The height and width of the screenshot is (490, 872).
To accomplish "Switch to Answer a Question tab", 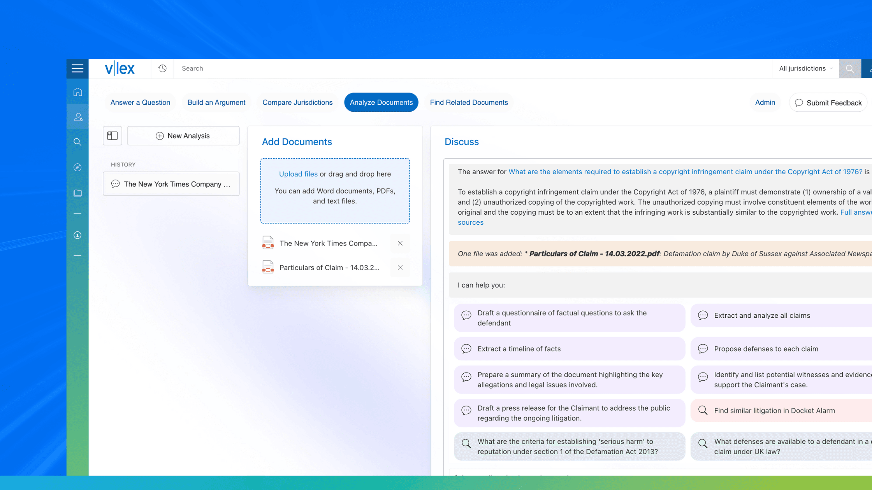I will [x=140, y=102].
